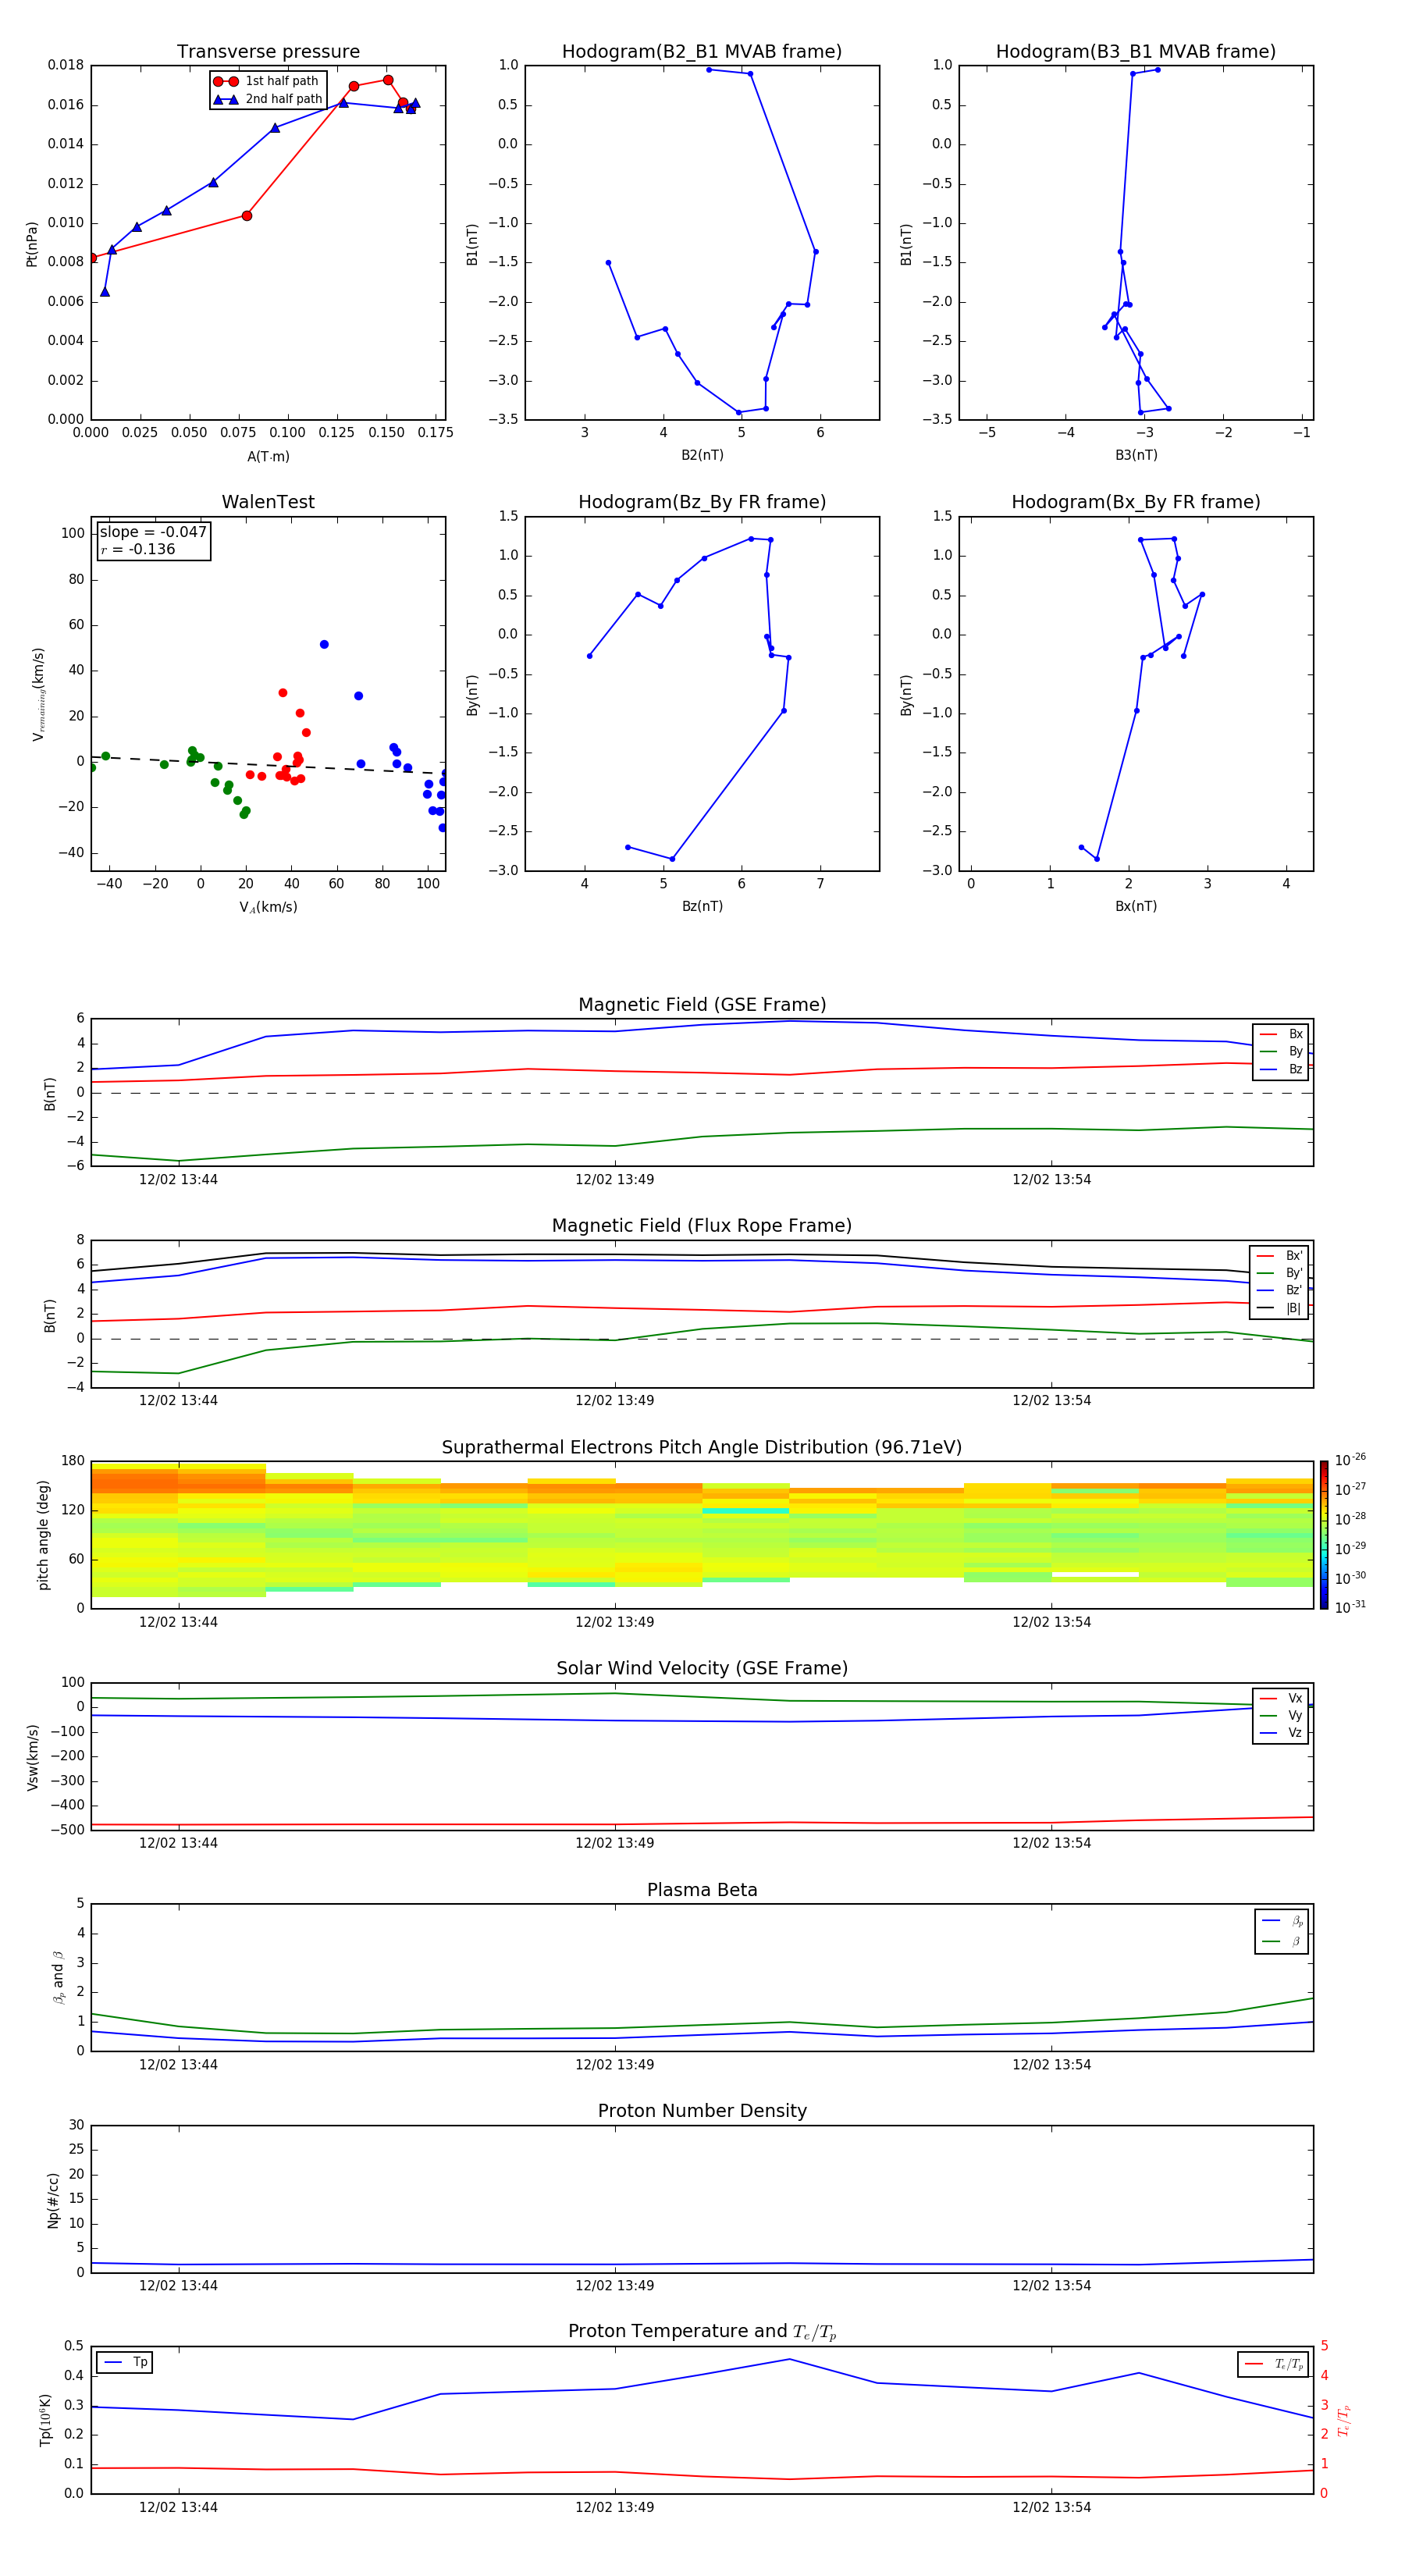Click the 'B3(nT)' x-axis label
The height and width of the screenshot is (2576, 1405).
click(1136, 455)
